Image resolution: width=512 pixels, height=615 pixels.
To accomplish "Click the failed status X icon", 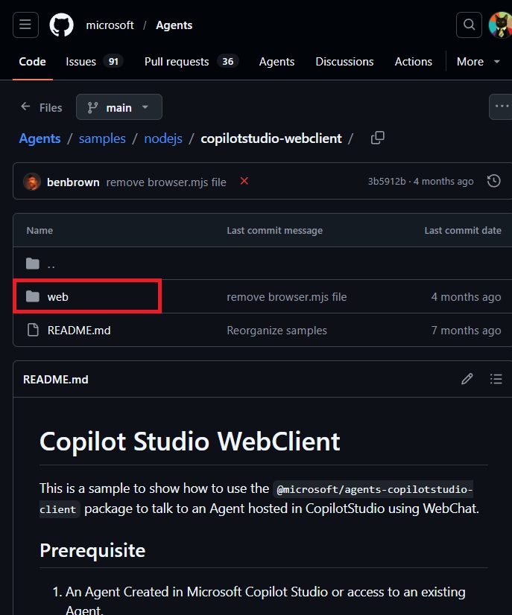I will tap(244, 182).
